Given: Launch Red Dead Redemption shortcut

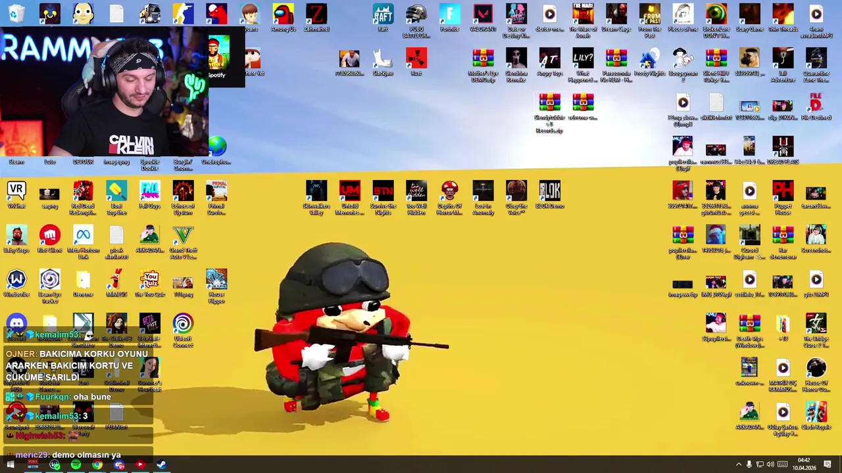Looking at the screenshot, I should point(83,198).
